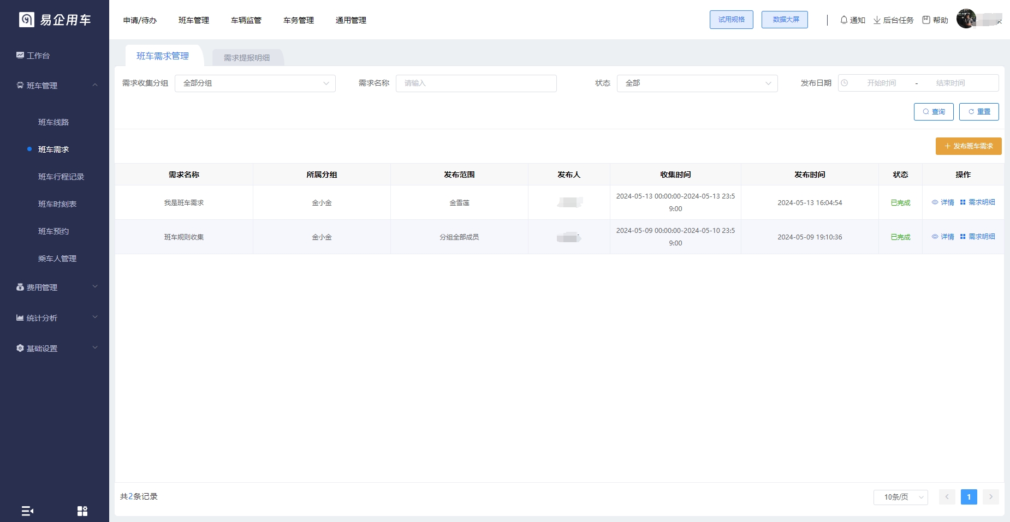Click the 金雪莲 发布范围 cell

(x=459, y=203)
